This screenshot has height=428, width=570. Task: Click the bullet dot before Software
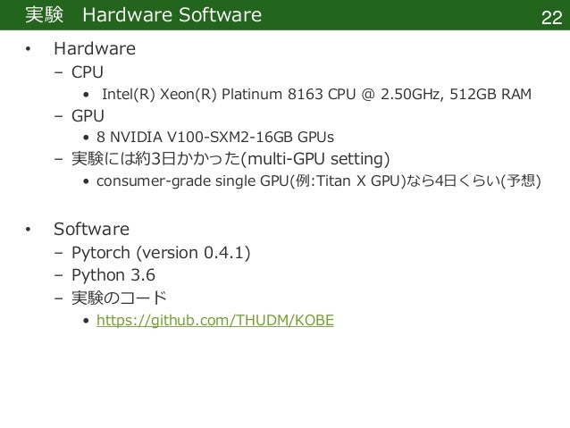(28, 229)
